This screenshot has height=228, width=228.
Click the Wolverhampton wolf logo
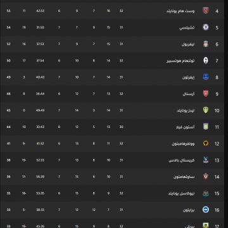[x=206, y=143]
